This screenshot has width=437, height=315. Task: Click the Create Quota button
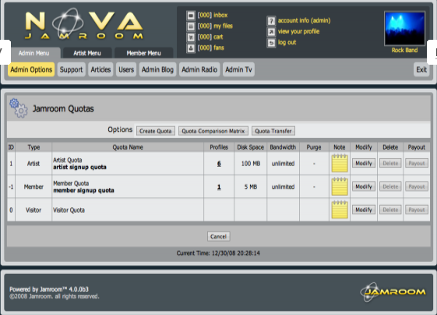[x=156, y=131]
